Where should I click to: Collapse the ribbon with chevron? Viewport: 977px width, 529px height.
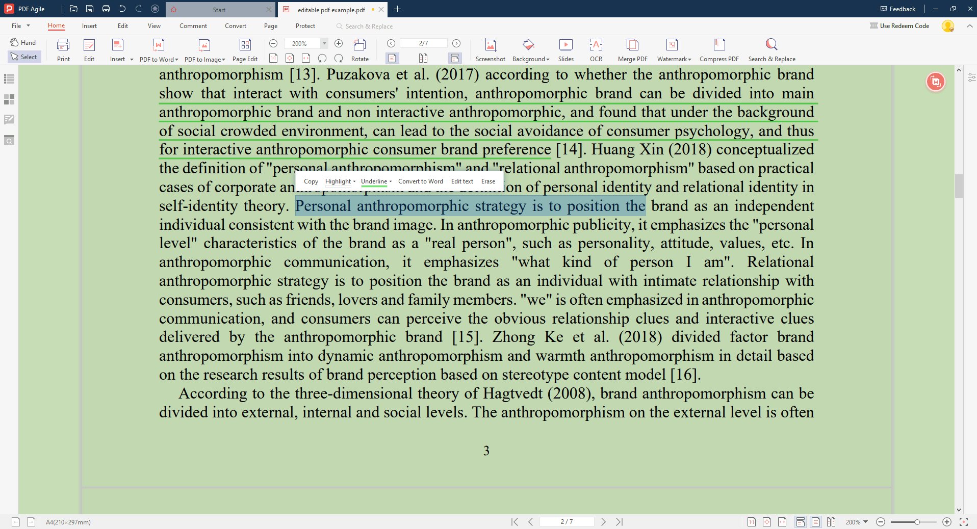click(969, 26)
